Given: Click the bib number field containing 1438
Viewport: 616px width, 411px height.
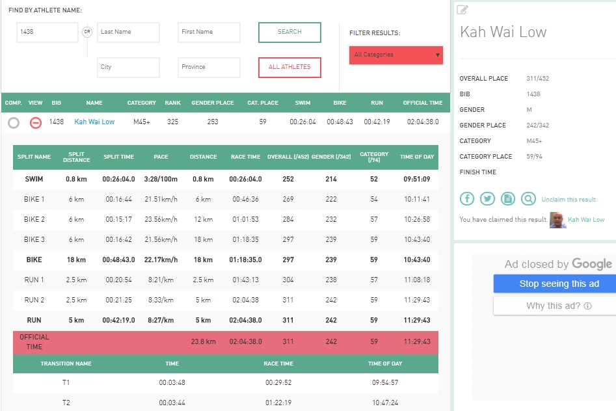Looking at the screenshot, I should pos(47,32).
